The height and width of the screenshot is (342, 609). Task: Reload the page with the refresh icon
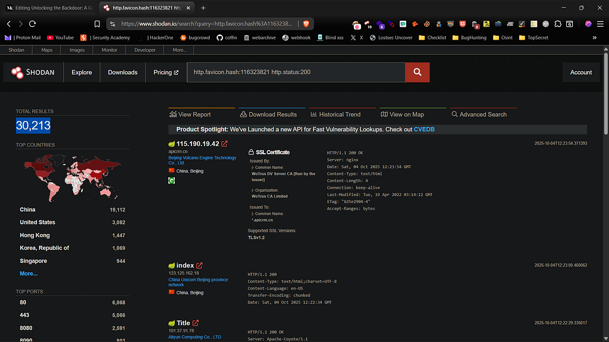click(x=32, y=24)
